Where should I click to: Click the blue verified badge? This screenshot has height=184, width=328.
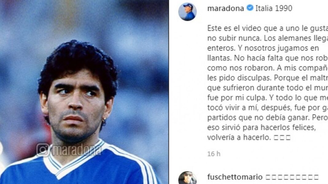point(250,8)
